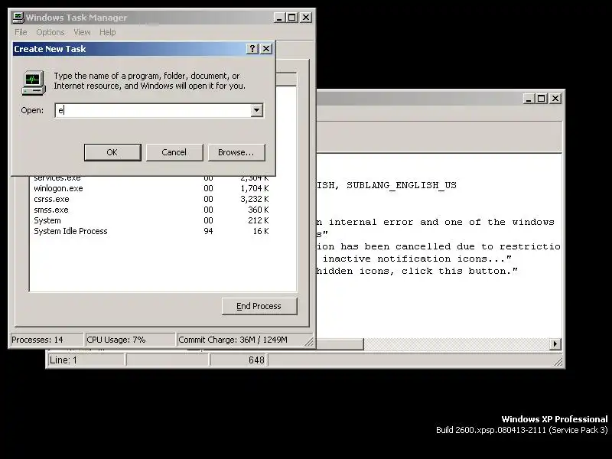Close the Create New Task dialog
The image size is (612, 459).
[266, 49]
